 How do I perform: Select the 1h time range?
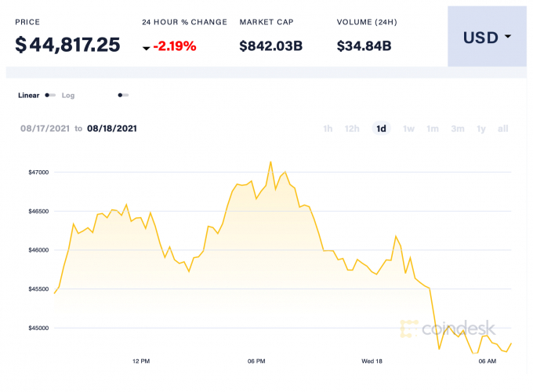coord(328,129)
